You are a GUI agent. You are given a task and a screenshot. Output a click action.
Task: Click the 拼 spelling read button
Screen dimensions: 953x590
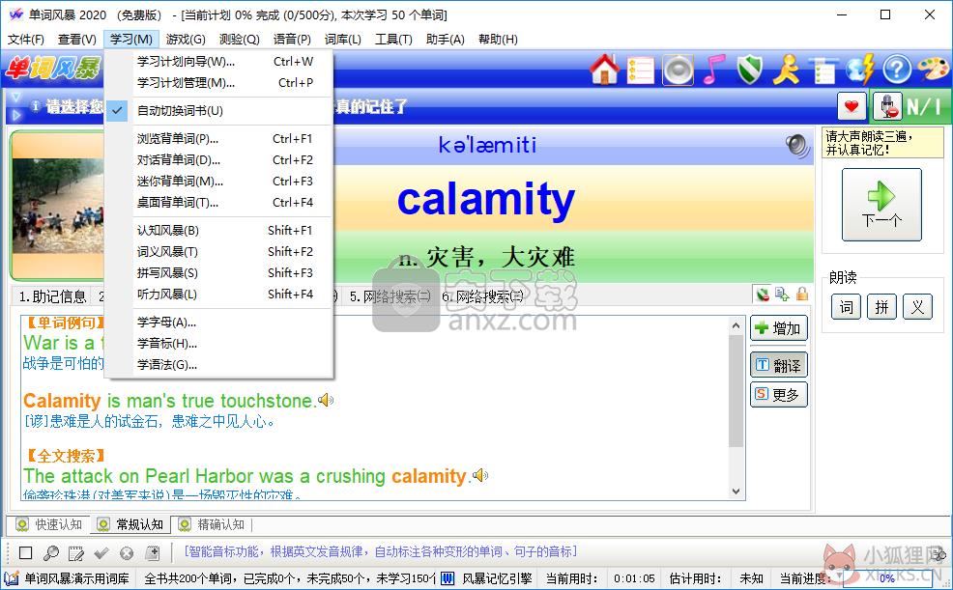(881, 307)
